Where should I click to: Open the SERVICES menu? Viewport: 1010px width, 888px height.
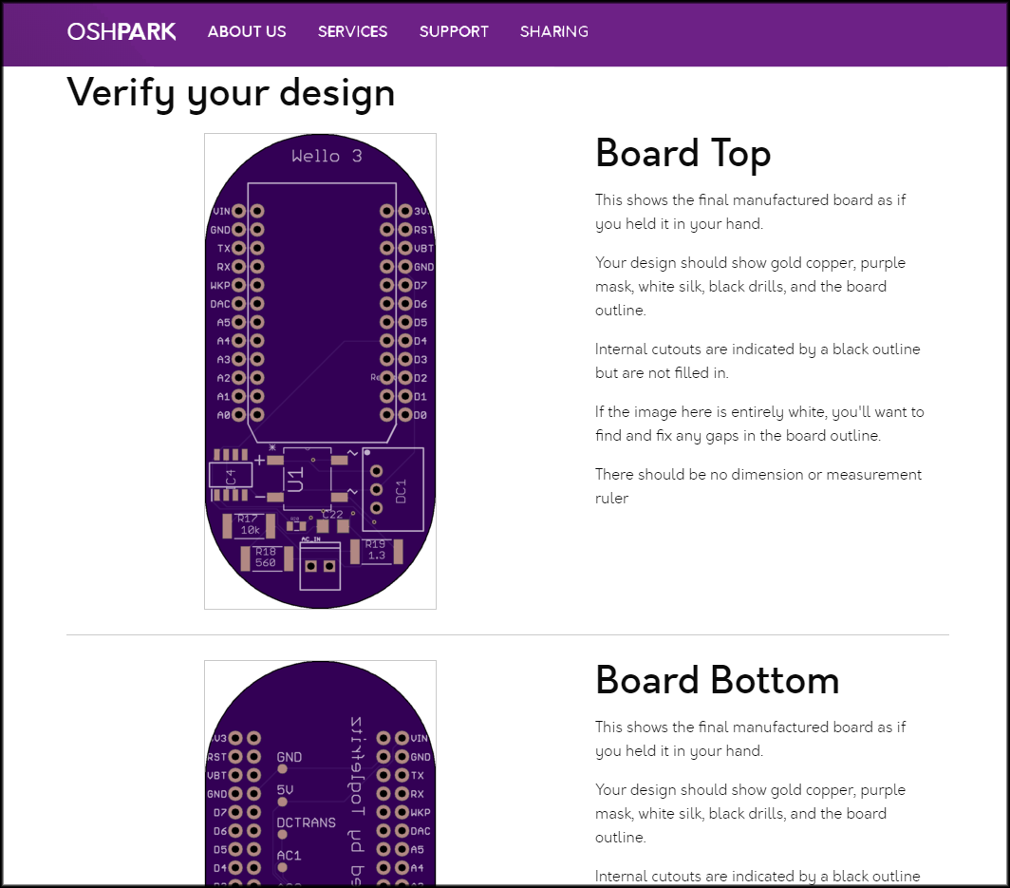352,31
